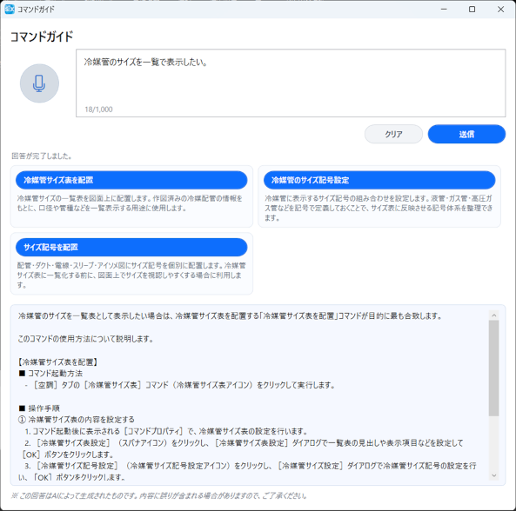Click the scrollbar track below the thumb
This screenshot has height=511, width=516.
[493, 443]
